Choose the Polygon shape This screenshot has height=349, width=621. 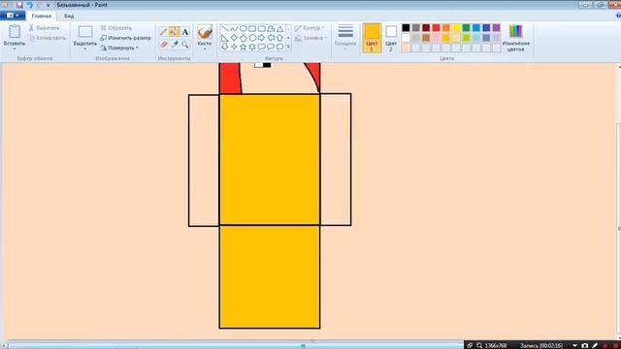pos(271,28)
